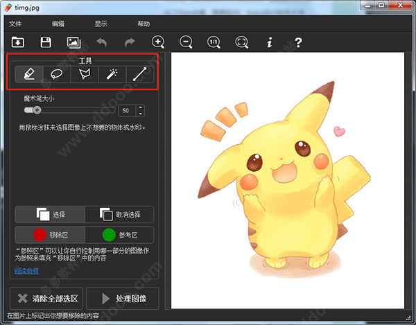Zoom in on the image
Screen dimensions: 416x325
coord(158,42)
